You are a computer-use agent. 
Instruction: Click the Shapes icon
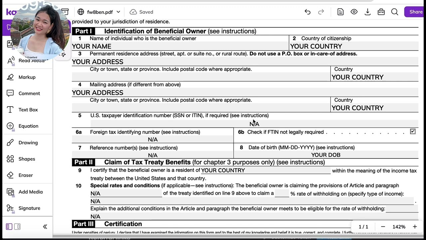10,159
